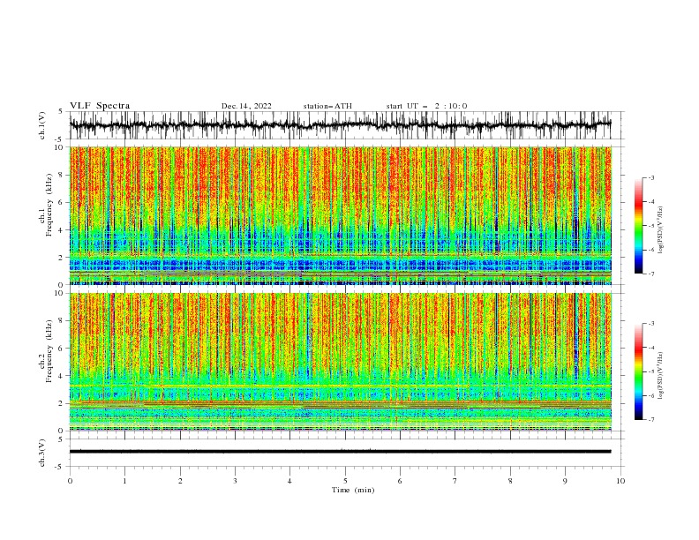This screenshot has height=540, width=699.
Task: Click the "2" kHz tick on ch.2 frequency axis
Action: click(x=62, y=403)
